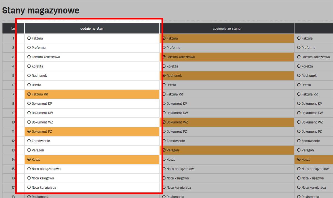Image resolution: width=333 pixels, height=198 pixels.
Task: Select Faktura zaliczkowa under "dodaje na stan"
Action: 29,57
